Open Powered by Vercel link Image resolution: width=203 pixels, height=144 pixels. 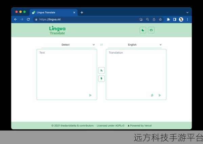pyautogui.click(x=139, y=125)
